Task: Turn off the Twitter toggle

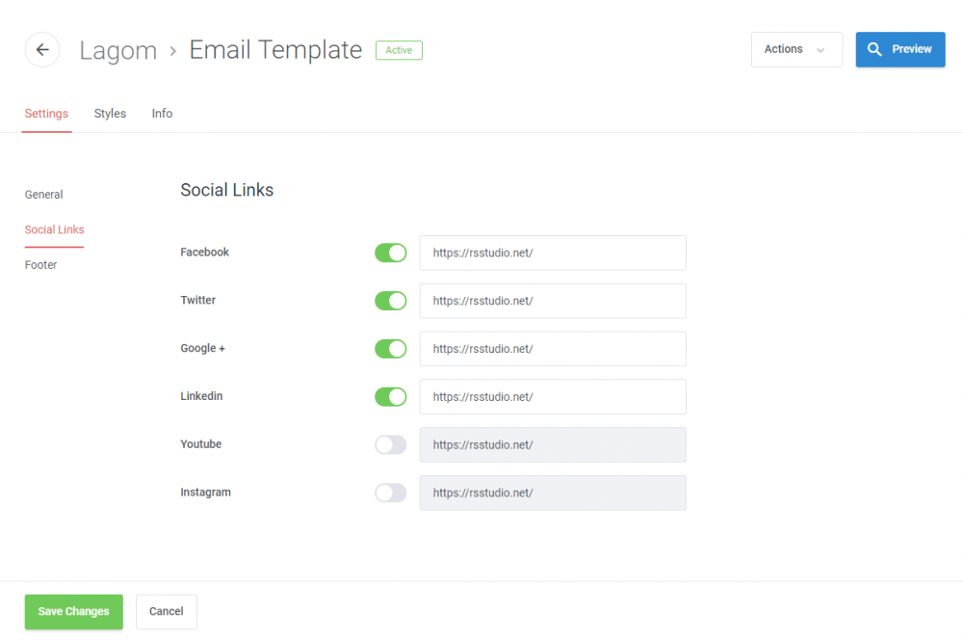Action: (390, 301)
